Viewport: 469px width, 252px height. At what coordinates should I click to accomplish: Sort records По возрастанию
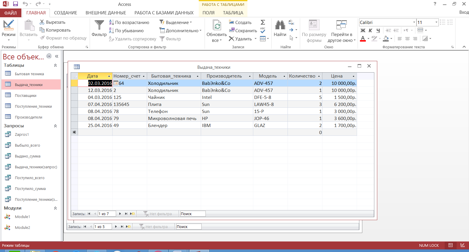click(129, 23)
